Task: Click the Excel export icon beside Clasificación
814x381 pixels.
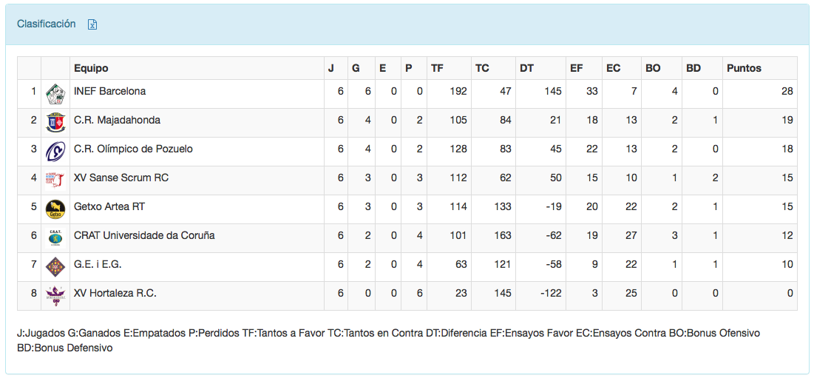Action: point(92,24)
